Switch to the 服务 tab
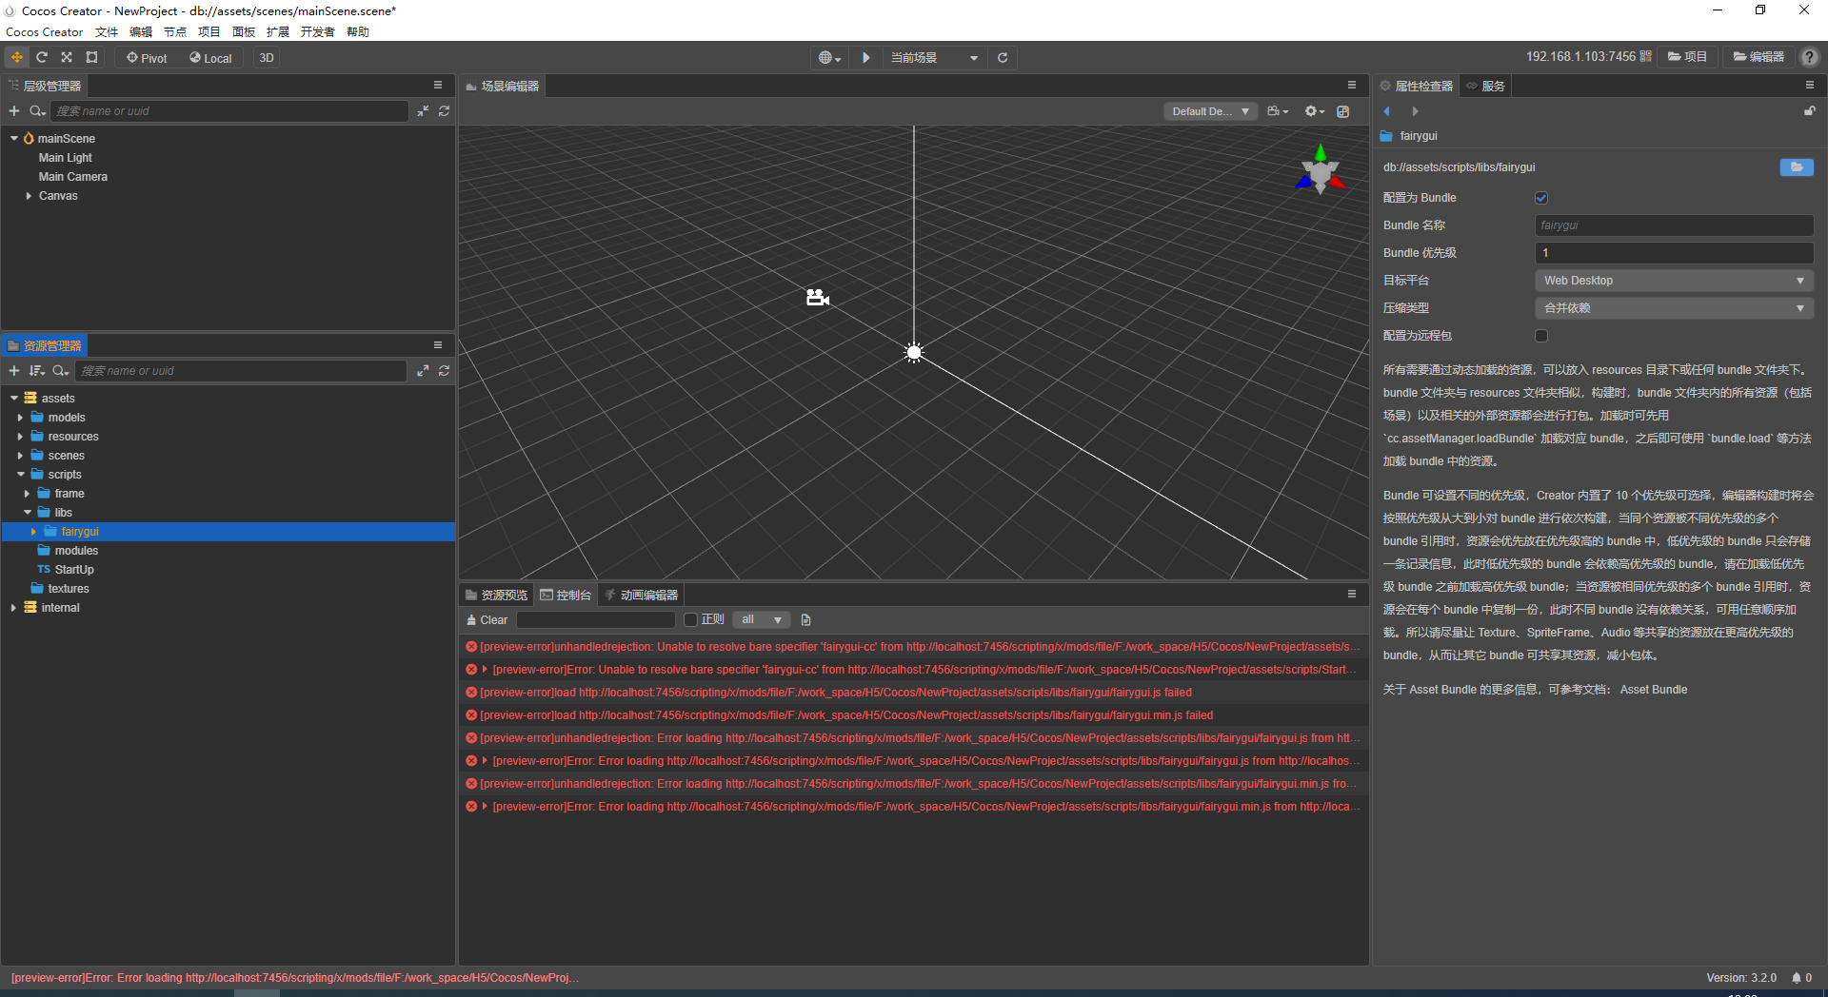The image size is (1828, 997). pyautogui.click(x=1486, y=86)
